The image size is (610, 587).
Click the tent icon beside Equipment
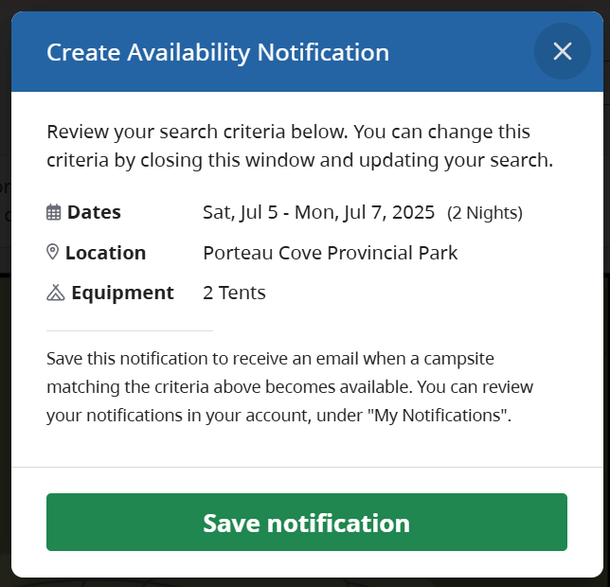(x=56, y=293)
